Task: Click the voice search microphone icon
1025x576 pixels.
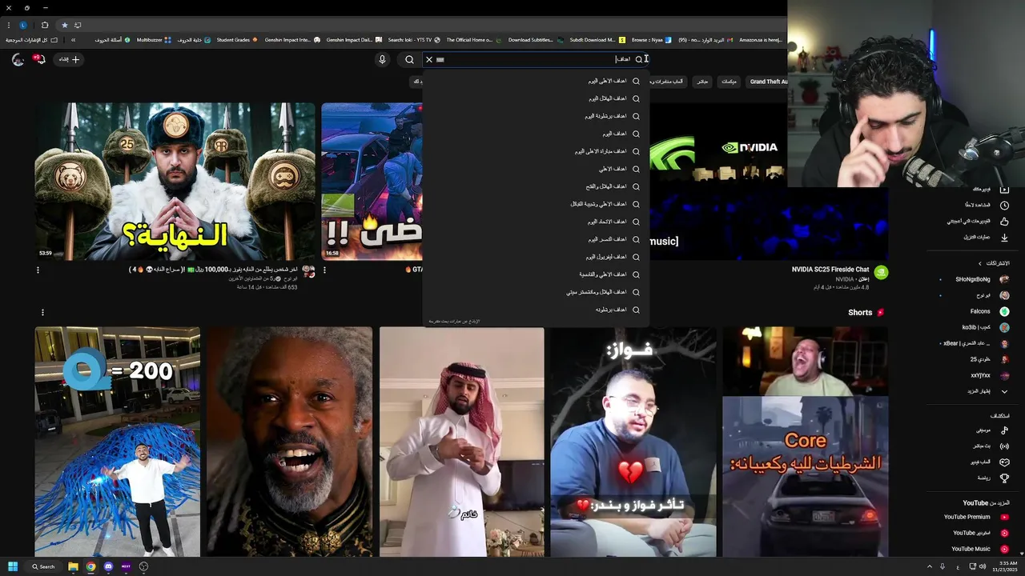Action: pos(382,59)
